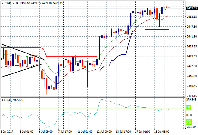Click the tall blue candle on 12 Jul
This screenshot has width=198, height=135.
point(100,49)
